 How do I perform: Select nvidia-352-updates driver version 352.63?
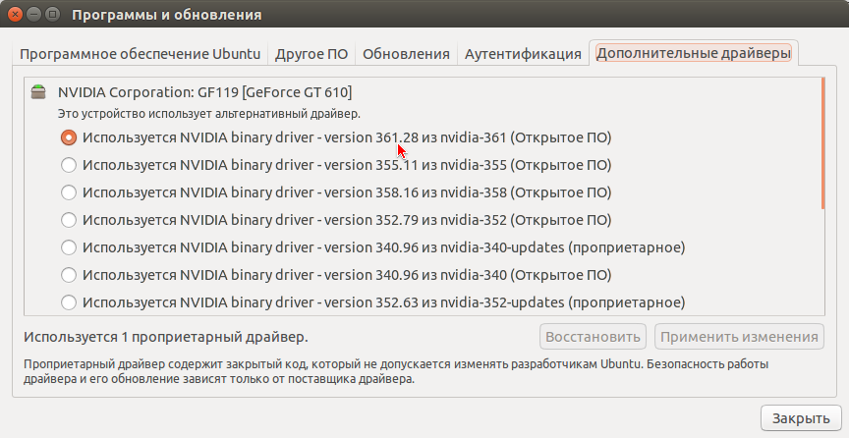tap(69, 301)
